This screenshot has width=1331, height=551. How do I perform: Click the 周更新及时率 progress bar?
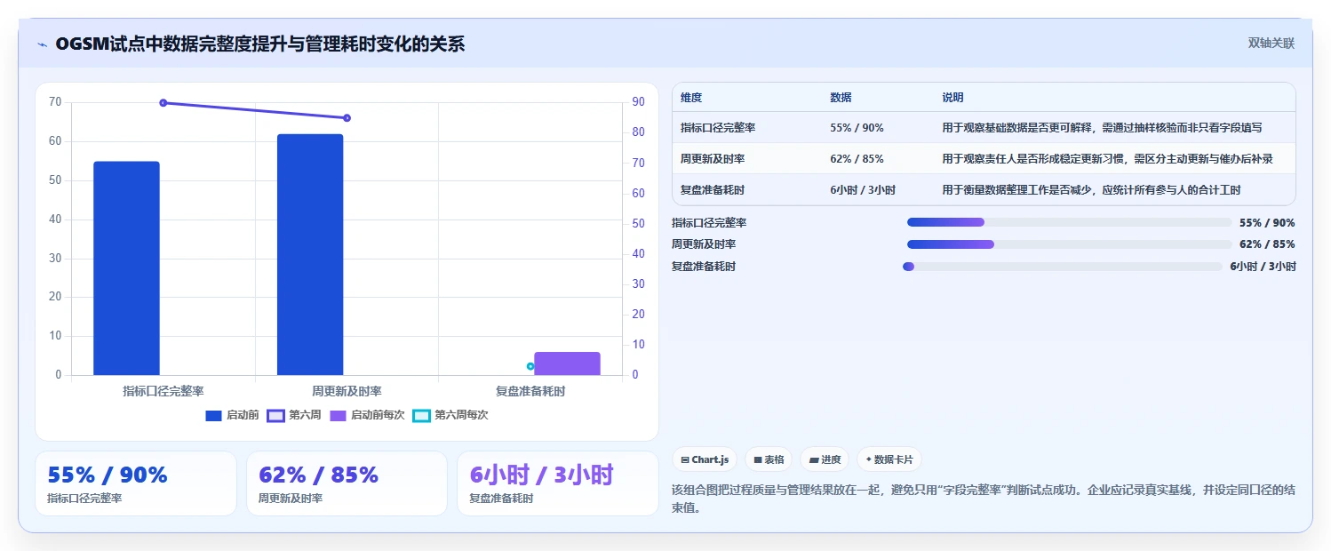pos(1069,244)
